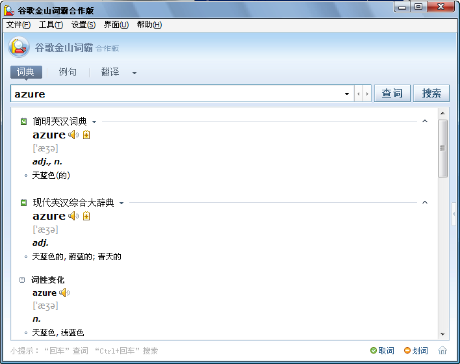460x364 pixels.
Task: Click the scrollbar up arrow
Action: [442, 113]
